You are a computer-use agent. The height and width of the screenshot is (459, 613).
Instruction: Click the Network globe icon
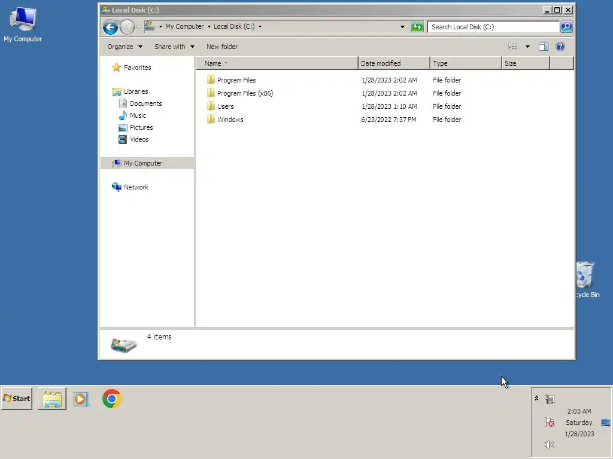pyautogui.click(x=117, y=187)
